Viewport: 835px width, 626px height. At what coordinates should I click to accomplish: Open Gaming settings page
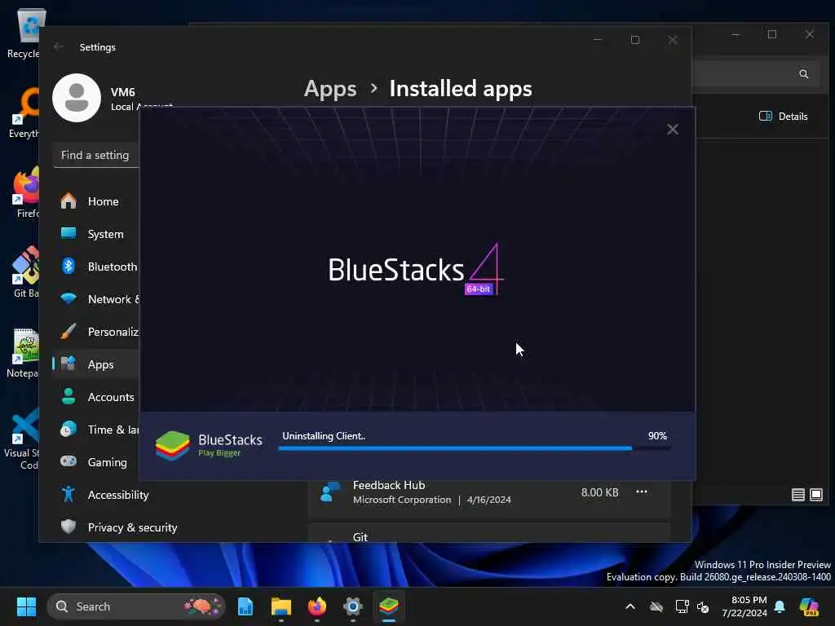click(x=96, y=462)
